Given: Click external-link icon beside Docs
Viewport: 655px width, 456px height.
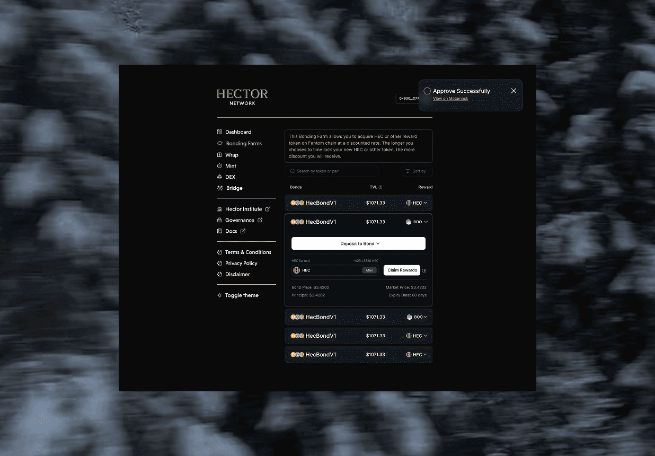Looking at the screenshot, I should click(x=243, y=231).
